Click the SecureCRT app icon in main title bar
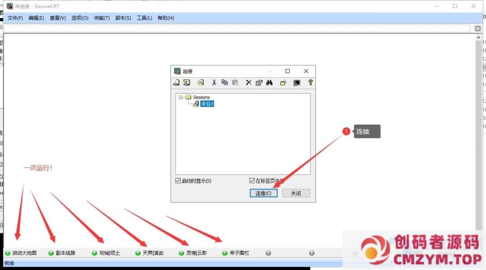Screen dimensions: 486x270 point(10,6)
